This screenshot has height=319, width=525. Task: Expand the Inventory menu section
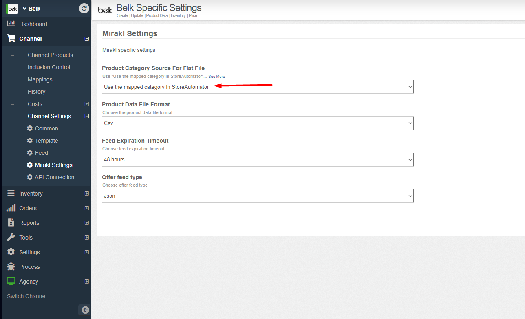(x=86, y=194)
